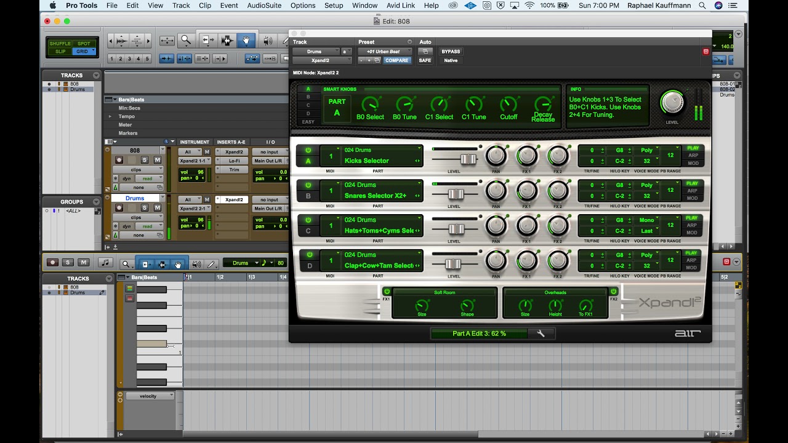Click the Lo-Fi insert on 808 track
The image size is (788, 443).
coord(234,161)
